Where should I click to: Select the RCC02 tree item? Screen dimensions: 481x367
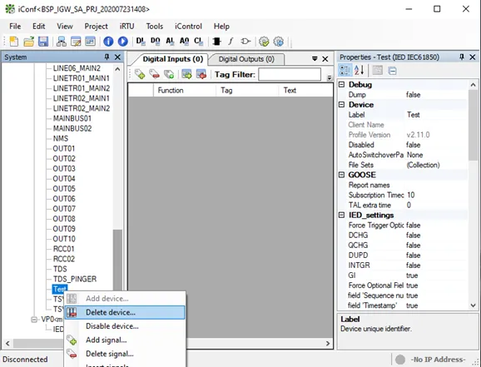(x=64, y=259)
